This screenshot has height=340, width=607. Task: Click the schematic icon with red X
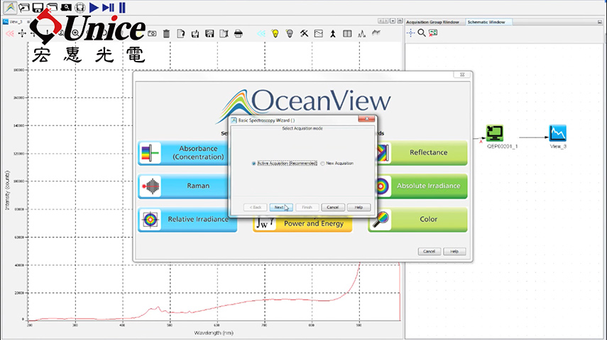tap(433, 33)
